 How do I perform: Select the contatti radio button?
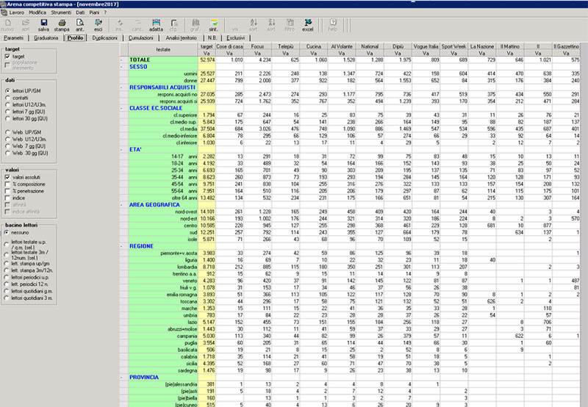(x=7, y=96)
